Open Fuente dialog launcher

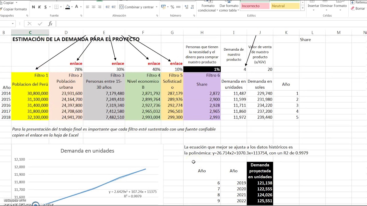point(81,15)
